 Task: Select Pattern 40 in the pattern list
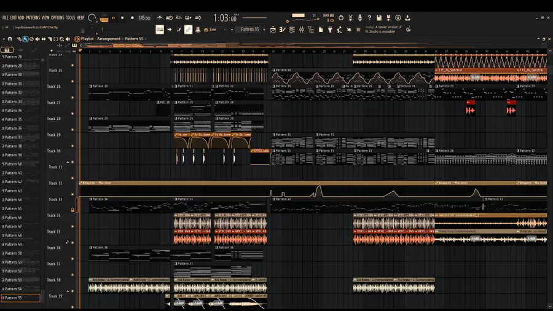(20, 164)
